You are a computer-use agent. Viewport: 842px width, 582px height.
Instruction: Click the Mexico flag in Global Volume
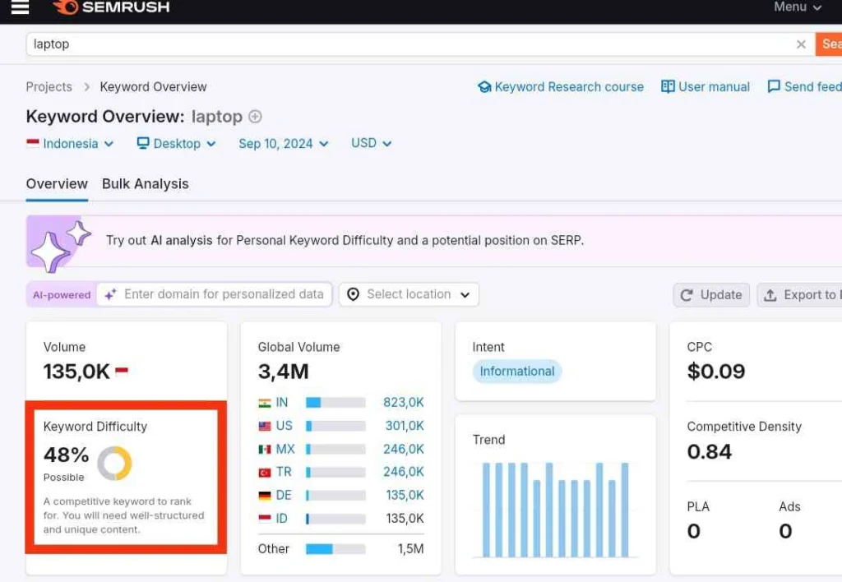264,450
